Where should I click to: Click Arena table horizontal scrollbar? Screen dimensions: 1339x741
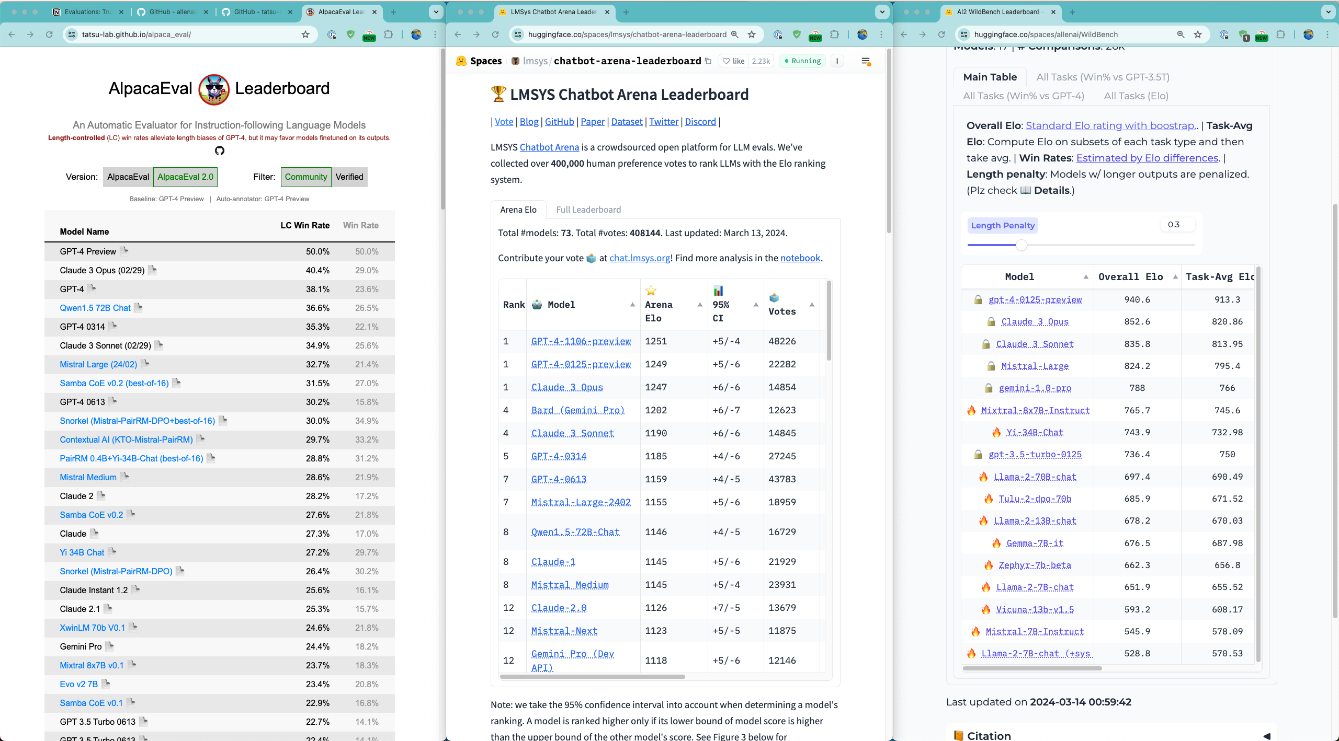coord(592,676)
